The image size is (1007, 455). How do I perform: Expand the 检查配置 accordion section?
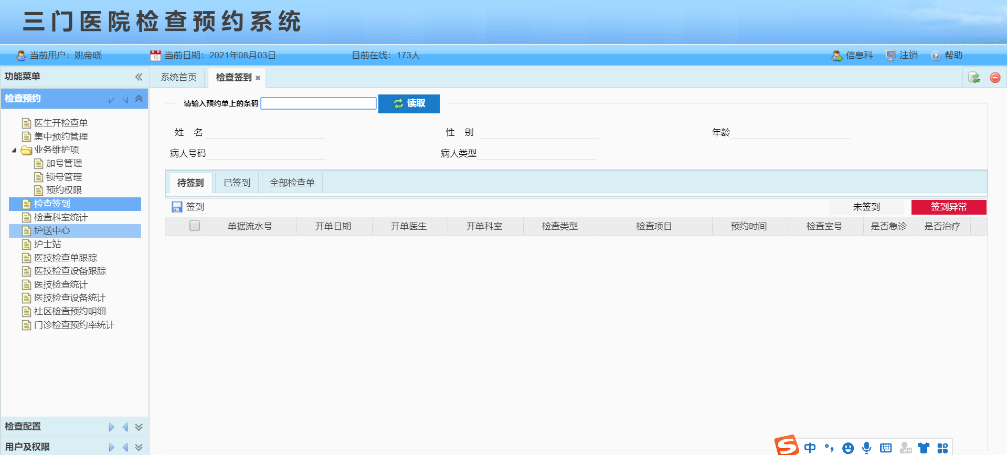[139, 427]
